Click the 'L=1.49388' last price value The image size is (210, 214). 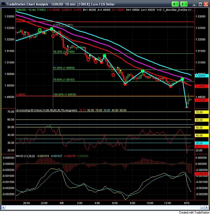point(53,10)
